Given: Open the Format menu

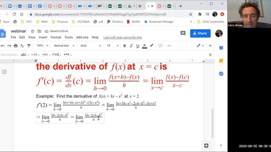Looking at the screenshot, I should tap(56, 37).
